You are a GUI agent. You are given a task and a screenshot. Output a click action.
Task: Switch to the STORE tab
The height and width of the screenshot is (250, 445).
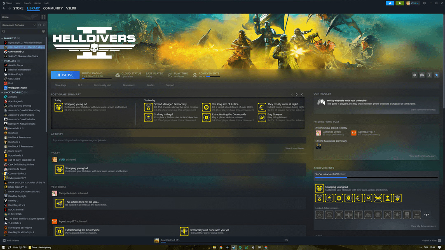pos(18,8)
